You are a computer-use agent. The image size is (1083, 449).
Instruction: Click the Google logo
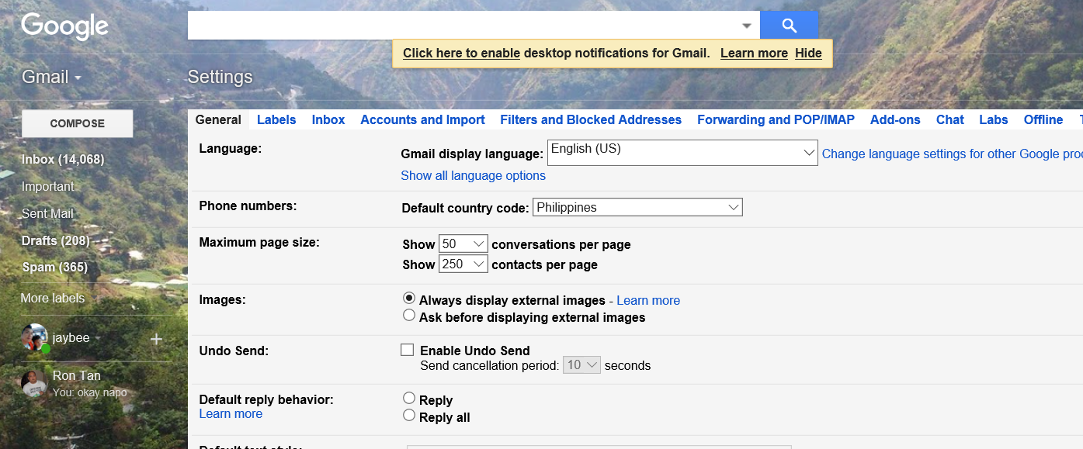click(65, 26)
